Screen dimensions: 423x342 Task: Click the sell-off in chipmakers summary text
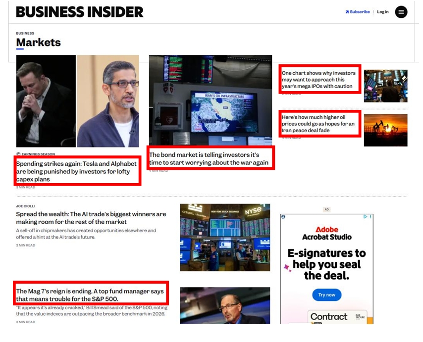click(86, 234)
